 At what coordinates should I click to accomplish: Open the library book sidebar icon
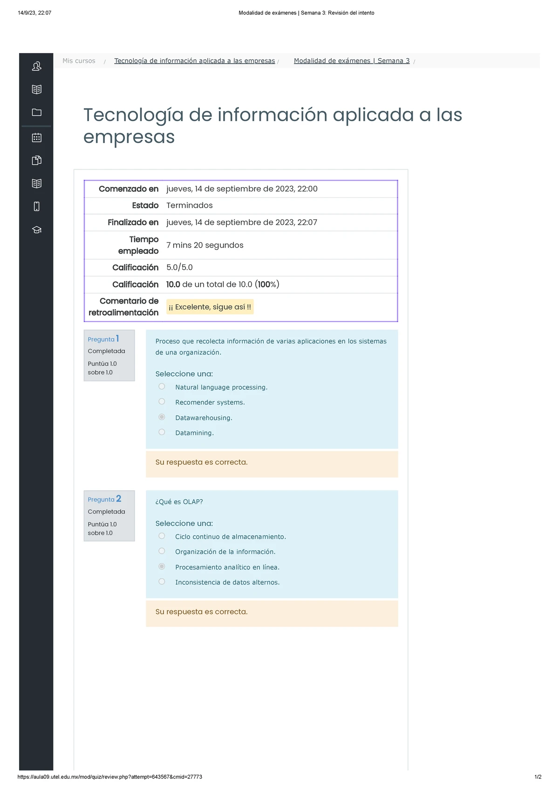pos(36,183)
